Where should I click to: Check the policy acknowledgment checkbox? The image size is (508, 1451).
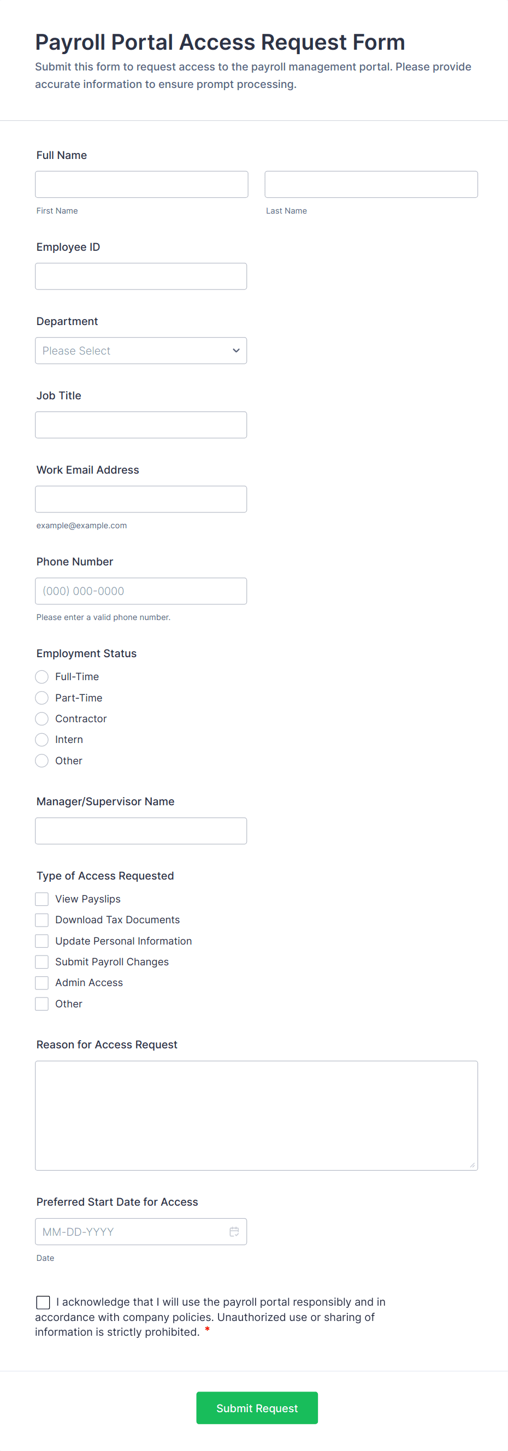[x=43, y=1302]
